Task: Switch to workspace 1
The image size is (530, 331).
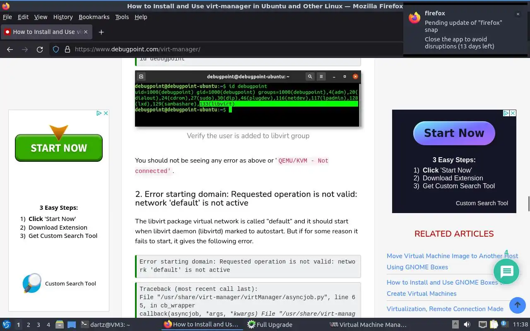Action: pyautogui.click(x=18, y=325)
